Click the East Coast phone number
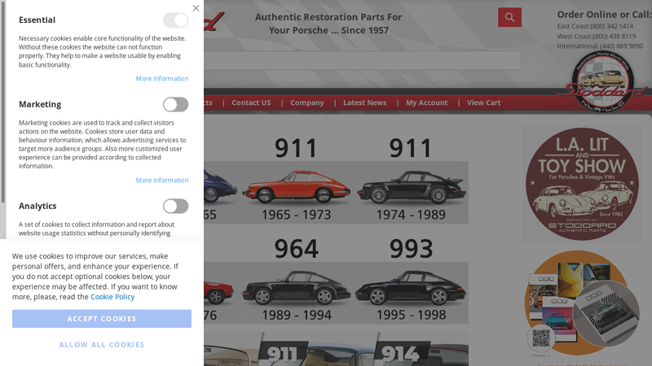Viewport: 652px width, 366px height. (x=612, y=26)
